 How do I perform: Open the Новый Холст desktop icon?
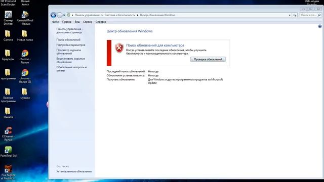tap(25, 3)
